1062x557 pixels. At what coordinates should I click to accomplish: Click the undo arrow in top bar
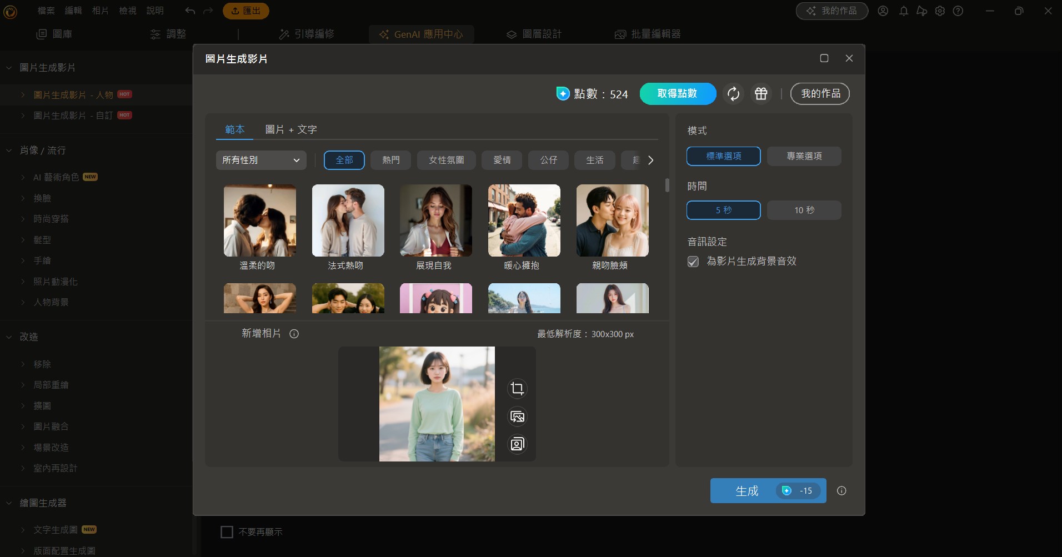pos(190,11)
